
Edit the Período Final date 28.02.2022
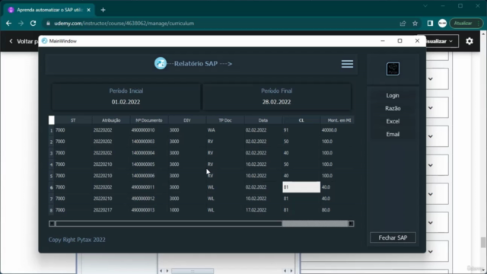(276, 102)
